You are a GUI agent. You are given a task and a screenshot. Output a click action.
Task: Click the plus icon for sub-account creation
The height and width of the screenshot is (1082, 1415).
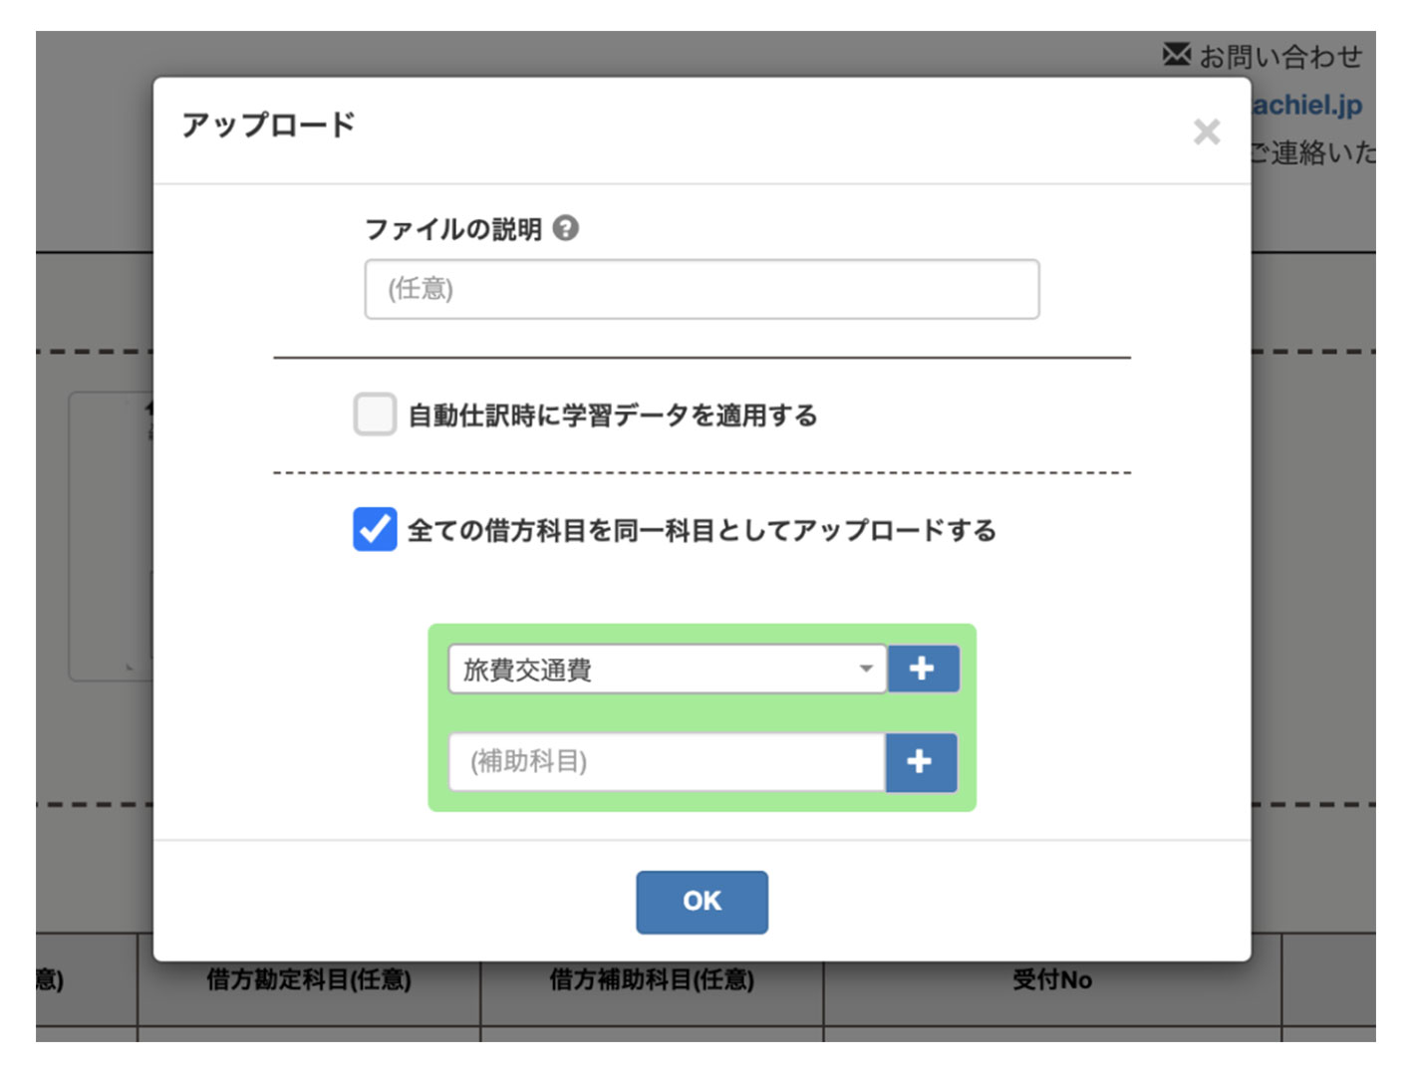point(920,762)
